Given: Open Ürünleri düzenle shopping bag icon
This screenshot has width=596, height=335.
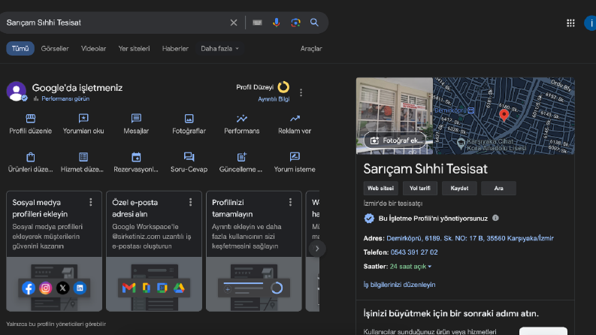Looking at the screenshot, I should (30, 157).
